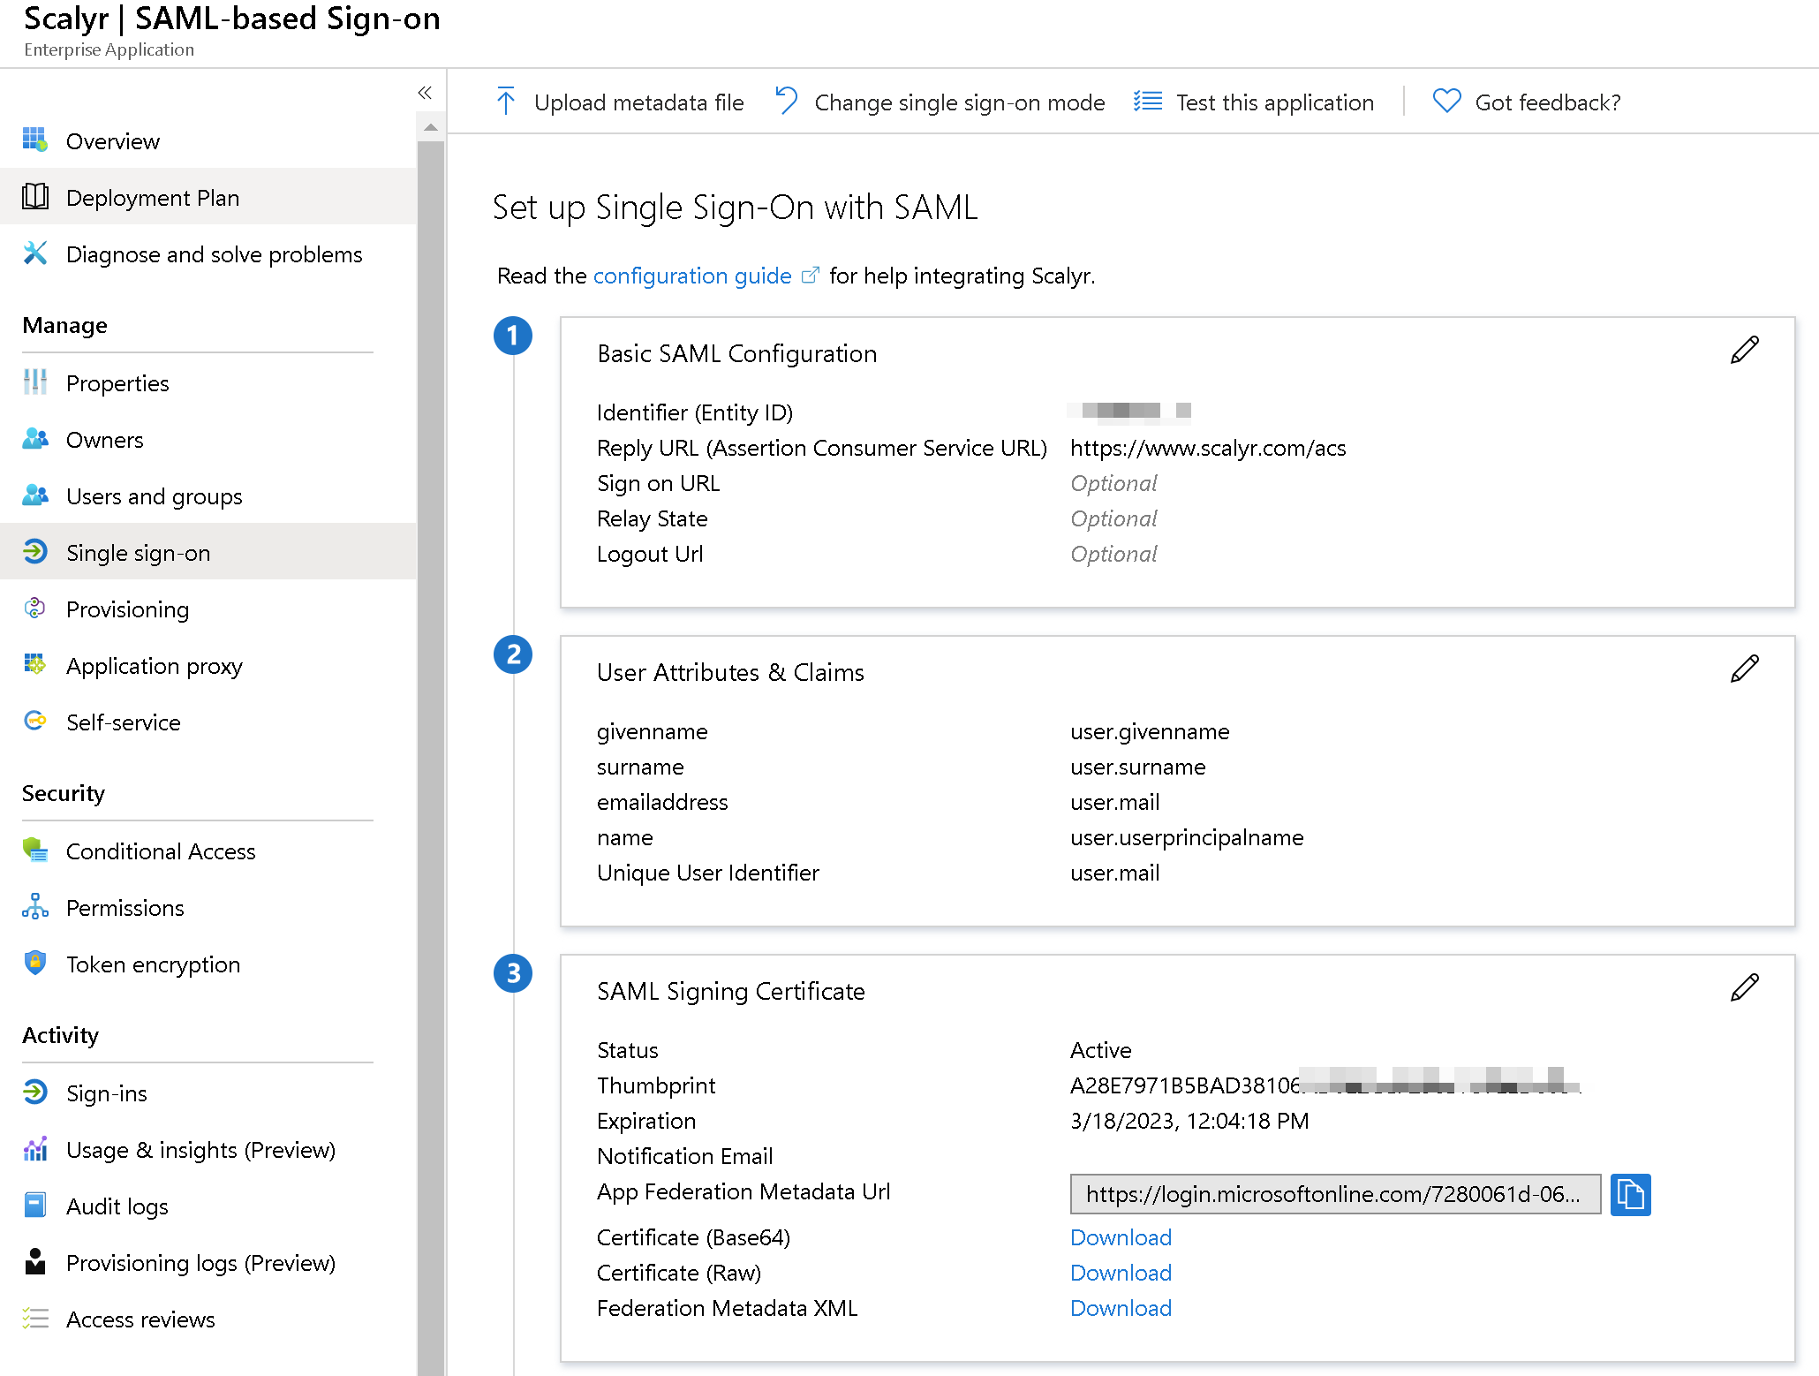Image resolution: width=1819 pixels, height=1376 pixels.
Task: Open Conditional Access settings
Action: [208, 851]
